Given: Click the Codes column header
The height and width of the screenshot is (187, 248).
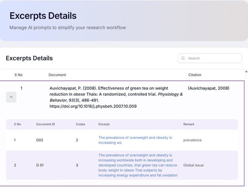Looking at the screenshot, I should (80, 124).
